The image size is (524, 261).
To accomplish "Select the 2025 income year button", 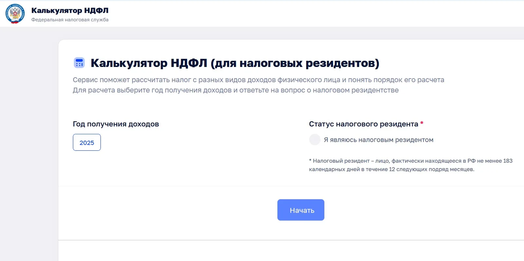I will coord(87,142).
